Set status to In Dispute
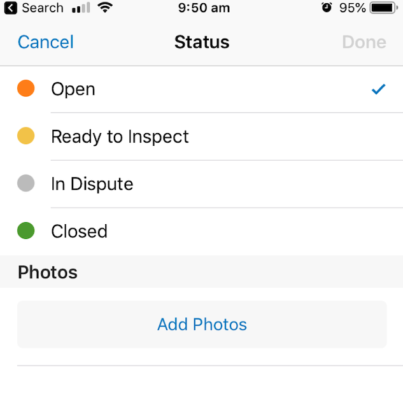Viewport: 403px width, 414px height. tap(201, 184)
